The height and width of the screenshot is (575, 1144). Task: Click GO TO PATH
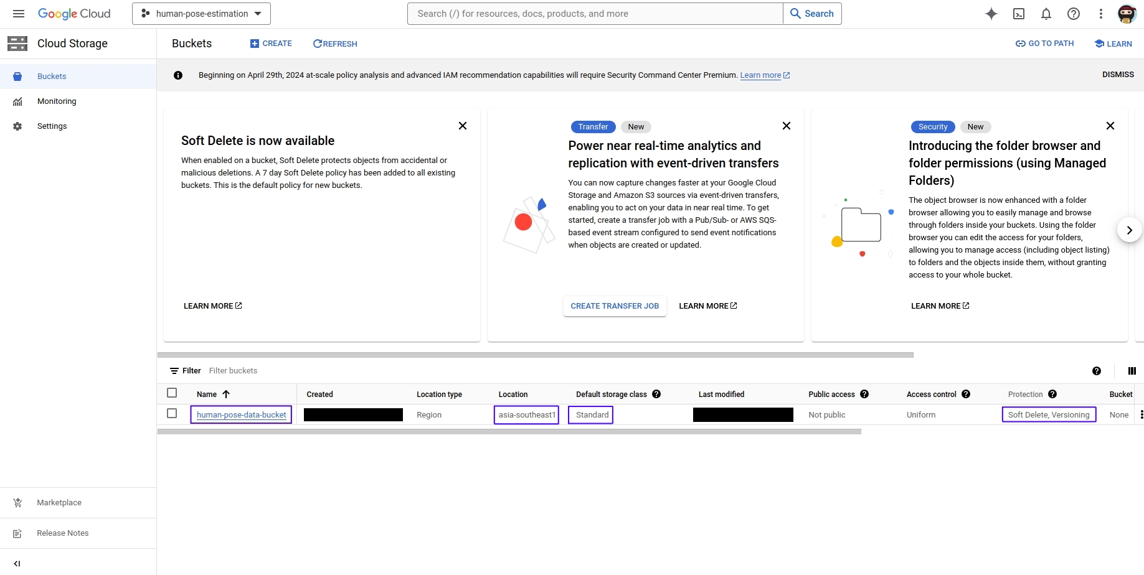1044,44
